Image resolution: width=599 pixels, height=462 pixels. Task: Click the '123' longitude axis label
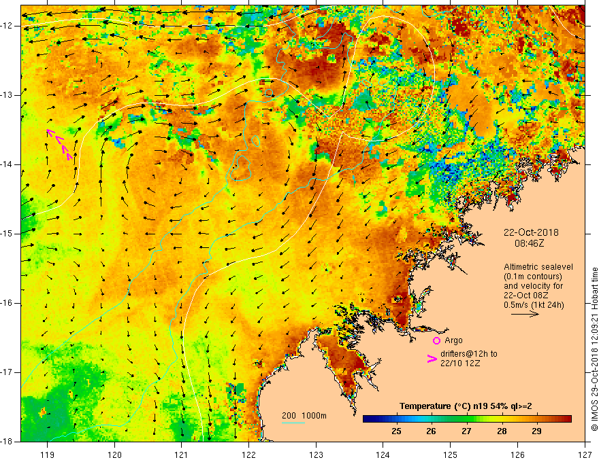pos(316,455)
